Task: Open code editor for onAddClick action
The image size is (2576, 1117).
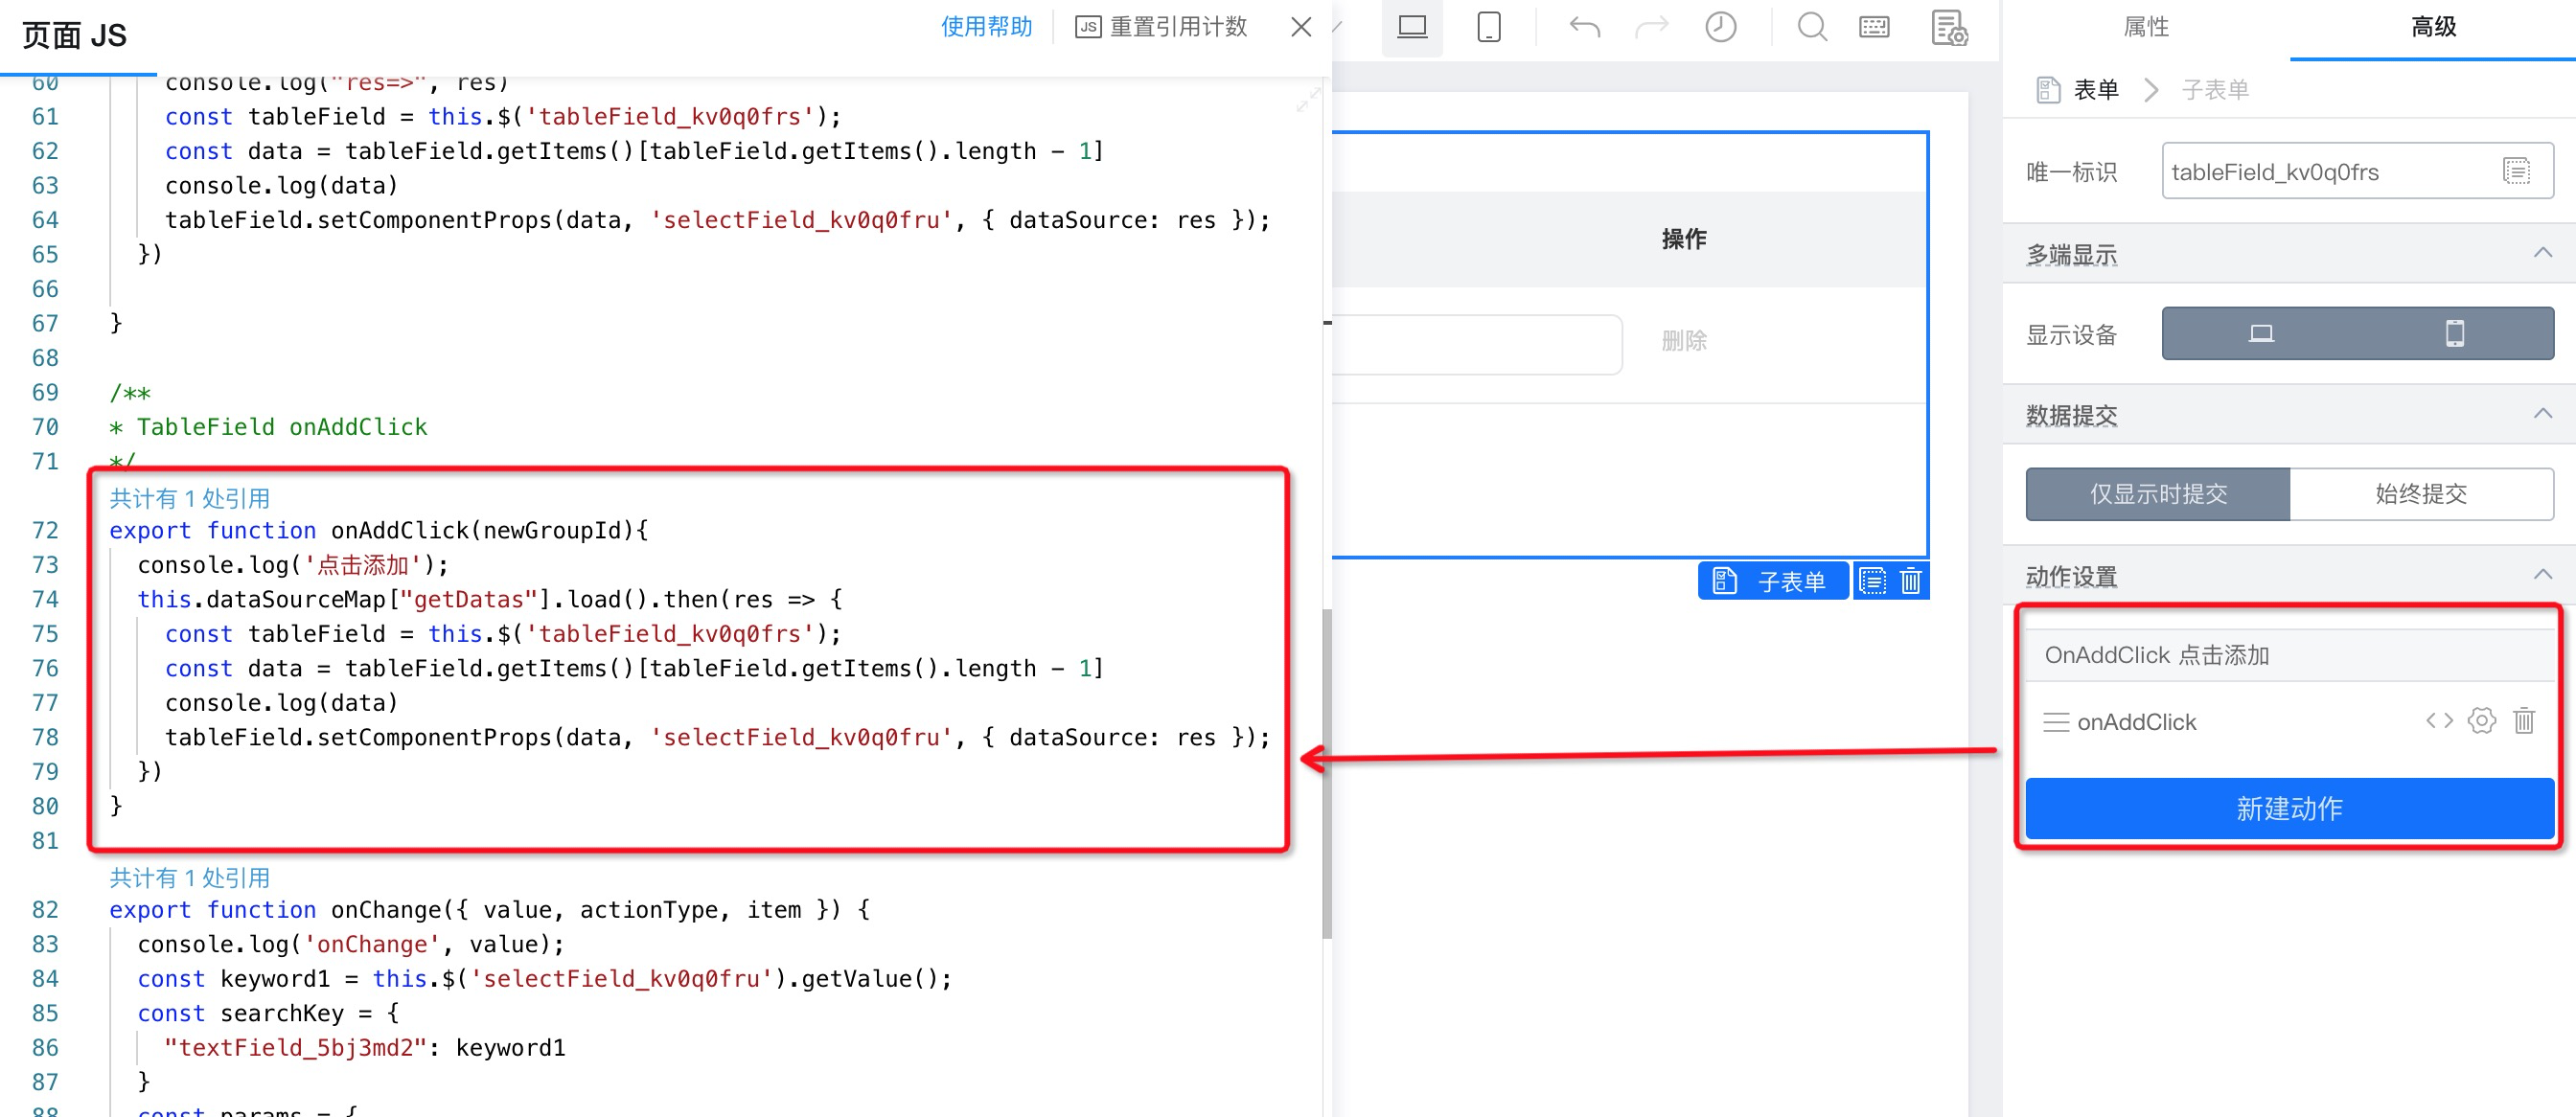Action: (x=2439, y=721)
